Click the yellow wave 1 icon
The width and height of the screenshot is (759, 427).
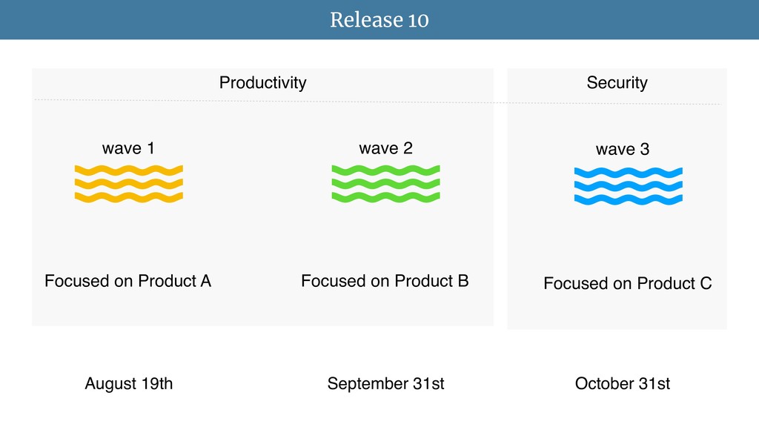tap(129, 184)
